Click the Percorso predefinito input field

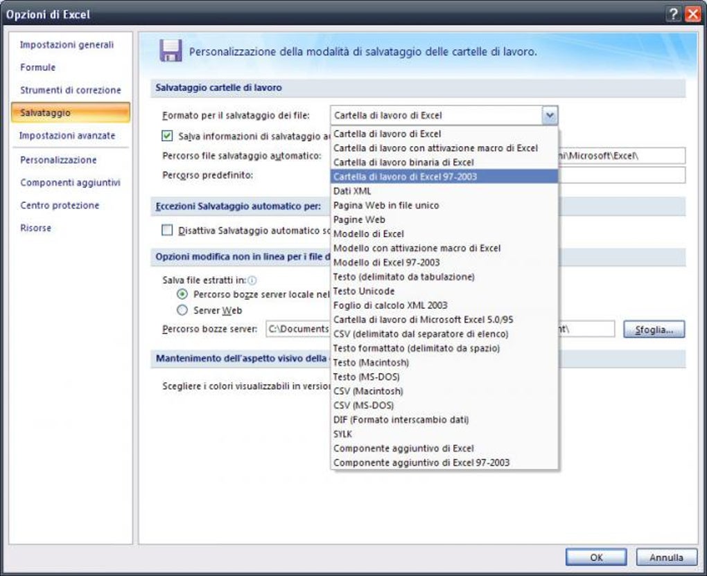click(622, 175)
